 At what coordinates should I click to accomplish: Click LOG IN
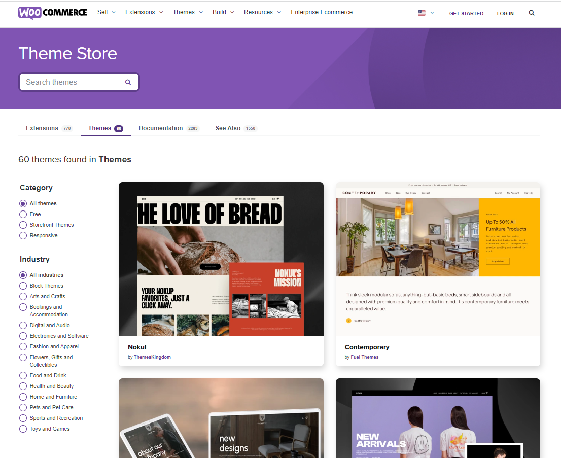505,13
